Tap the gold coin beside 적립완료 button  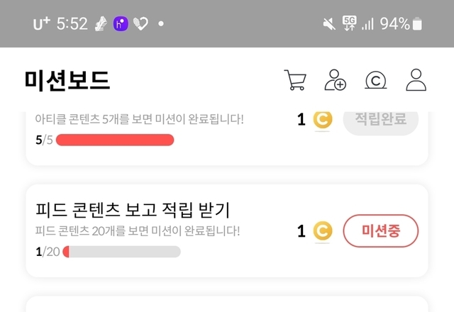pyautogui.click(x=323, y=120)
